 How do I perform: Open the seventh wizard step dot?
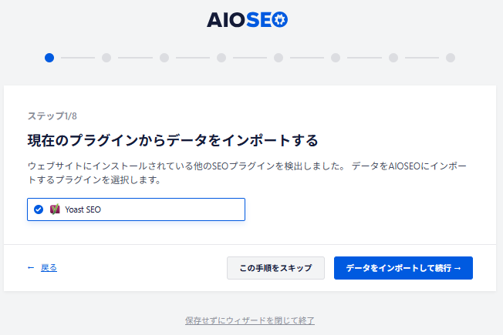pos(393,57)
